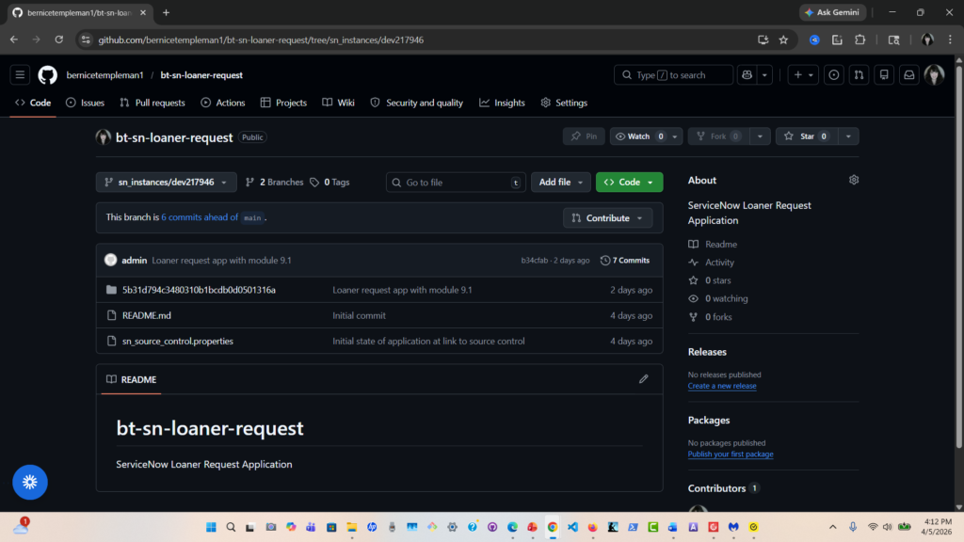Star the bt-sn-loaner-request repository
The image size is (964, 542).
(805, 136)
